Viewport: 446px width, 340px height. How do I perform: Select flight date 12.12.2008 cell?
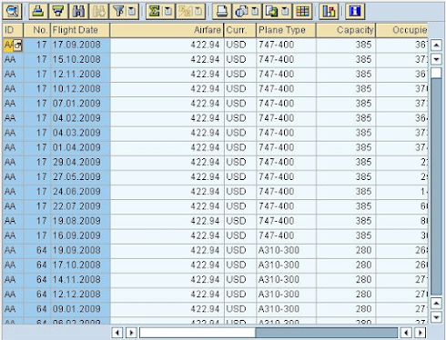coord(80,295)
